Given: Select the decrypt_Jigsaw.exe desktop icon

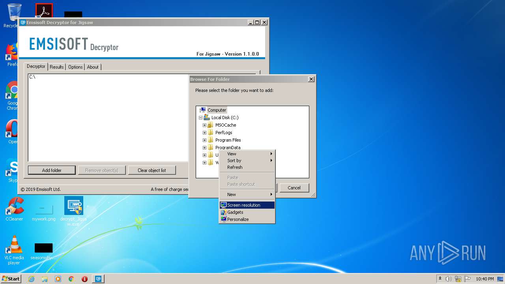Looking at the screenshot, I should point(73,211).
